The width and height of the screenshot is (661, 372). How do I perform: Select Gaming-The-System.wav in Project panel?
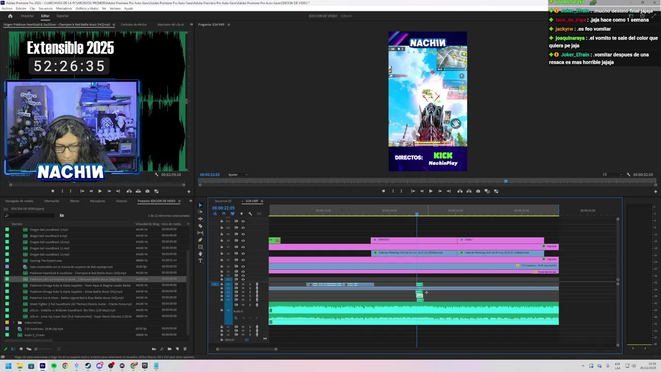tap(46, 260)
